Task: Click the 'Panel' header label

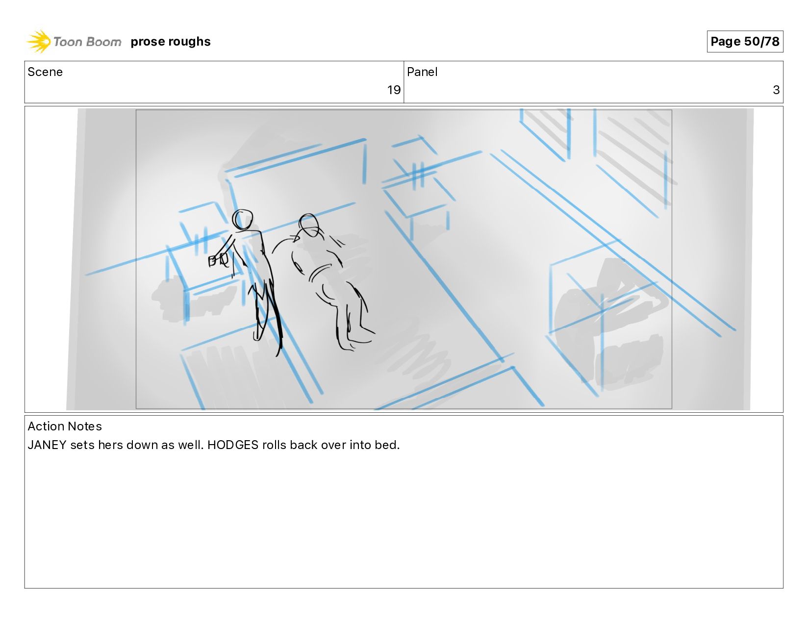Action: pos(422,72)
